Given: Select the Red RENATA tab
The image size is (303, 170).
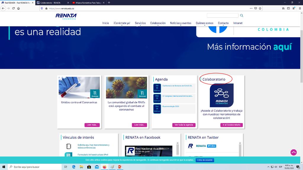Looking at the screenshot, I should coord(17,3).
